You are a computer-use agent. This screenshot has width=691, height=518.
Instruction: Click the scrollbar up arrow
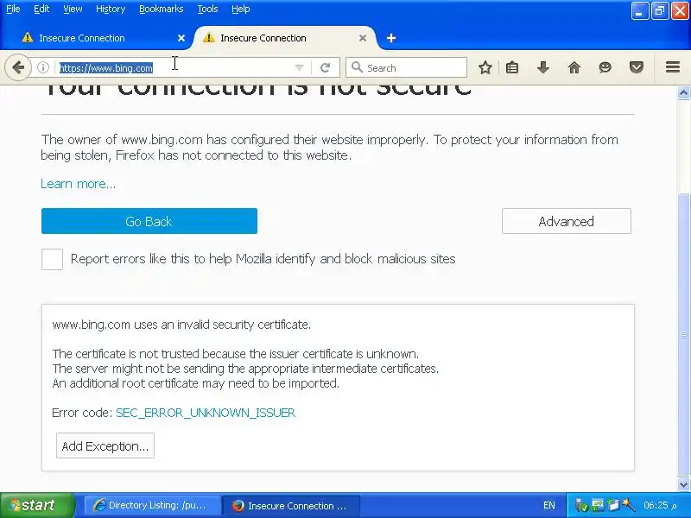[x=683, y=93]
